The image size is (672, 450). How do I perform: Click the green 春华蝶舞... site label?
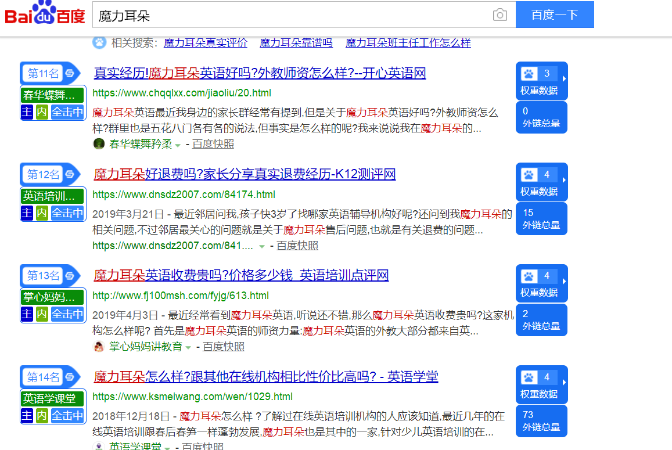(53, 95)
